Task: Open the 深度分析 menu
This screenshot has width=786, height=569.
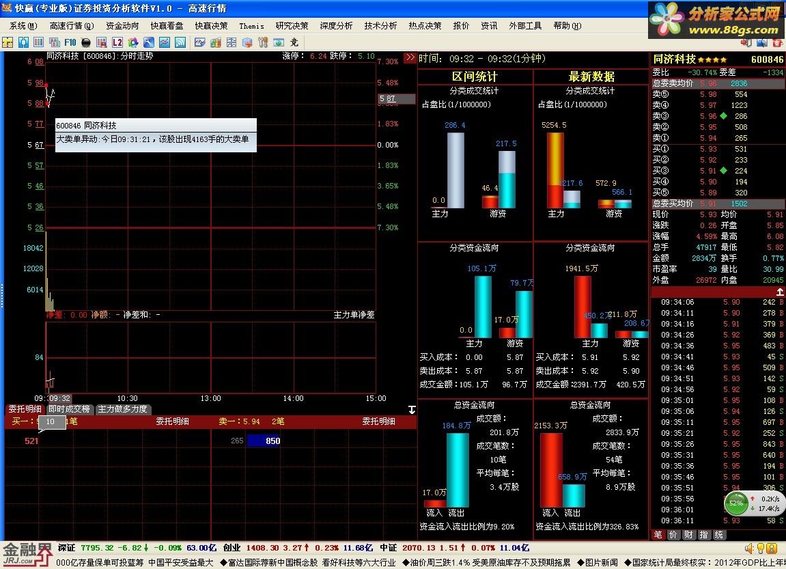Action: coord(336,25)
